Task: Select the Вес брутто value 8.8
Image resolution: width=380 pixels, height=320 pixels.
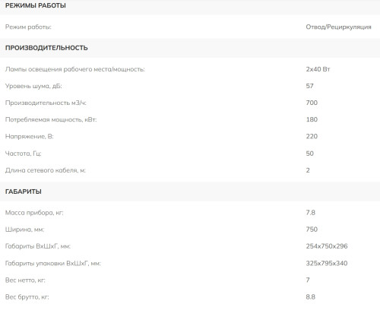Action: pyautogui.click(x=310, y=297)
